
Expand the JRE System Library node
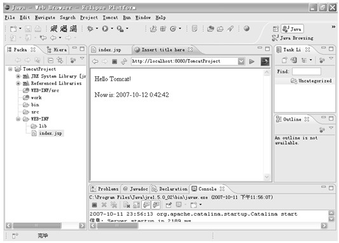click(18, 76)
